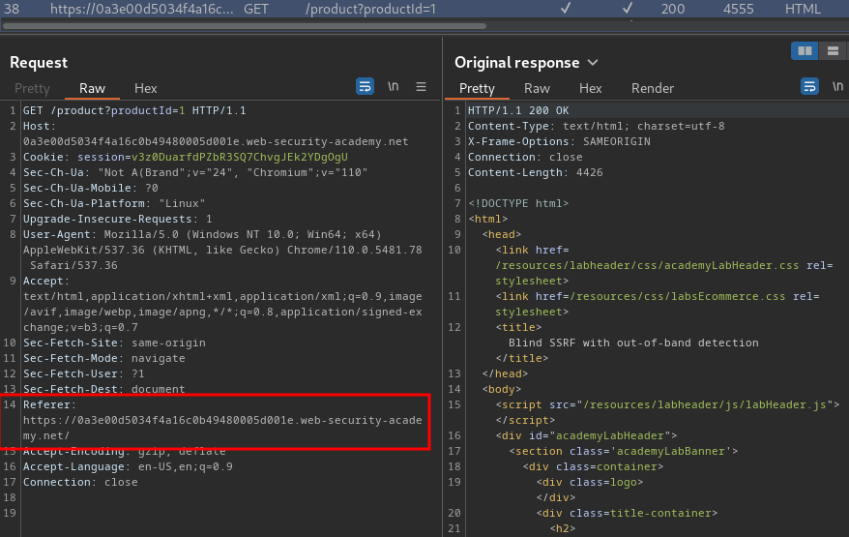
Task: Select side-by-side layout icon
Action: 805,51
